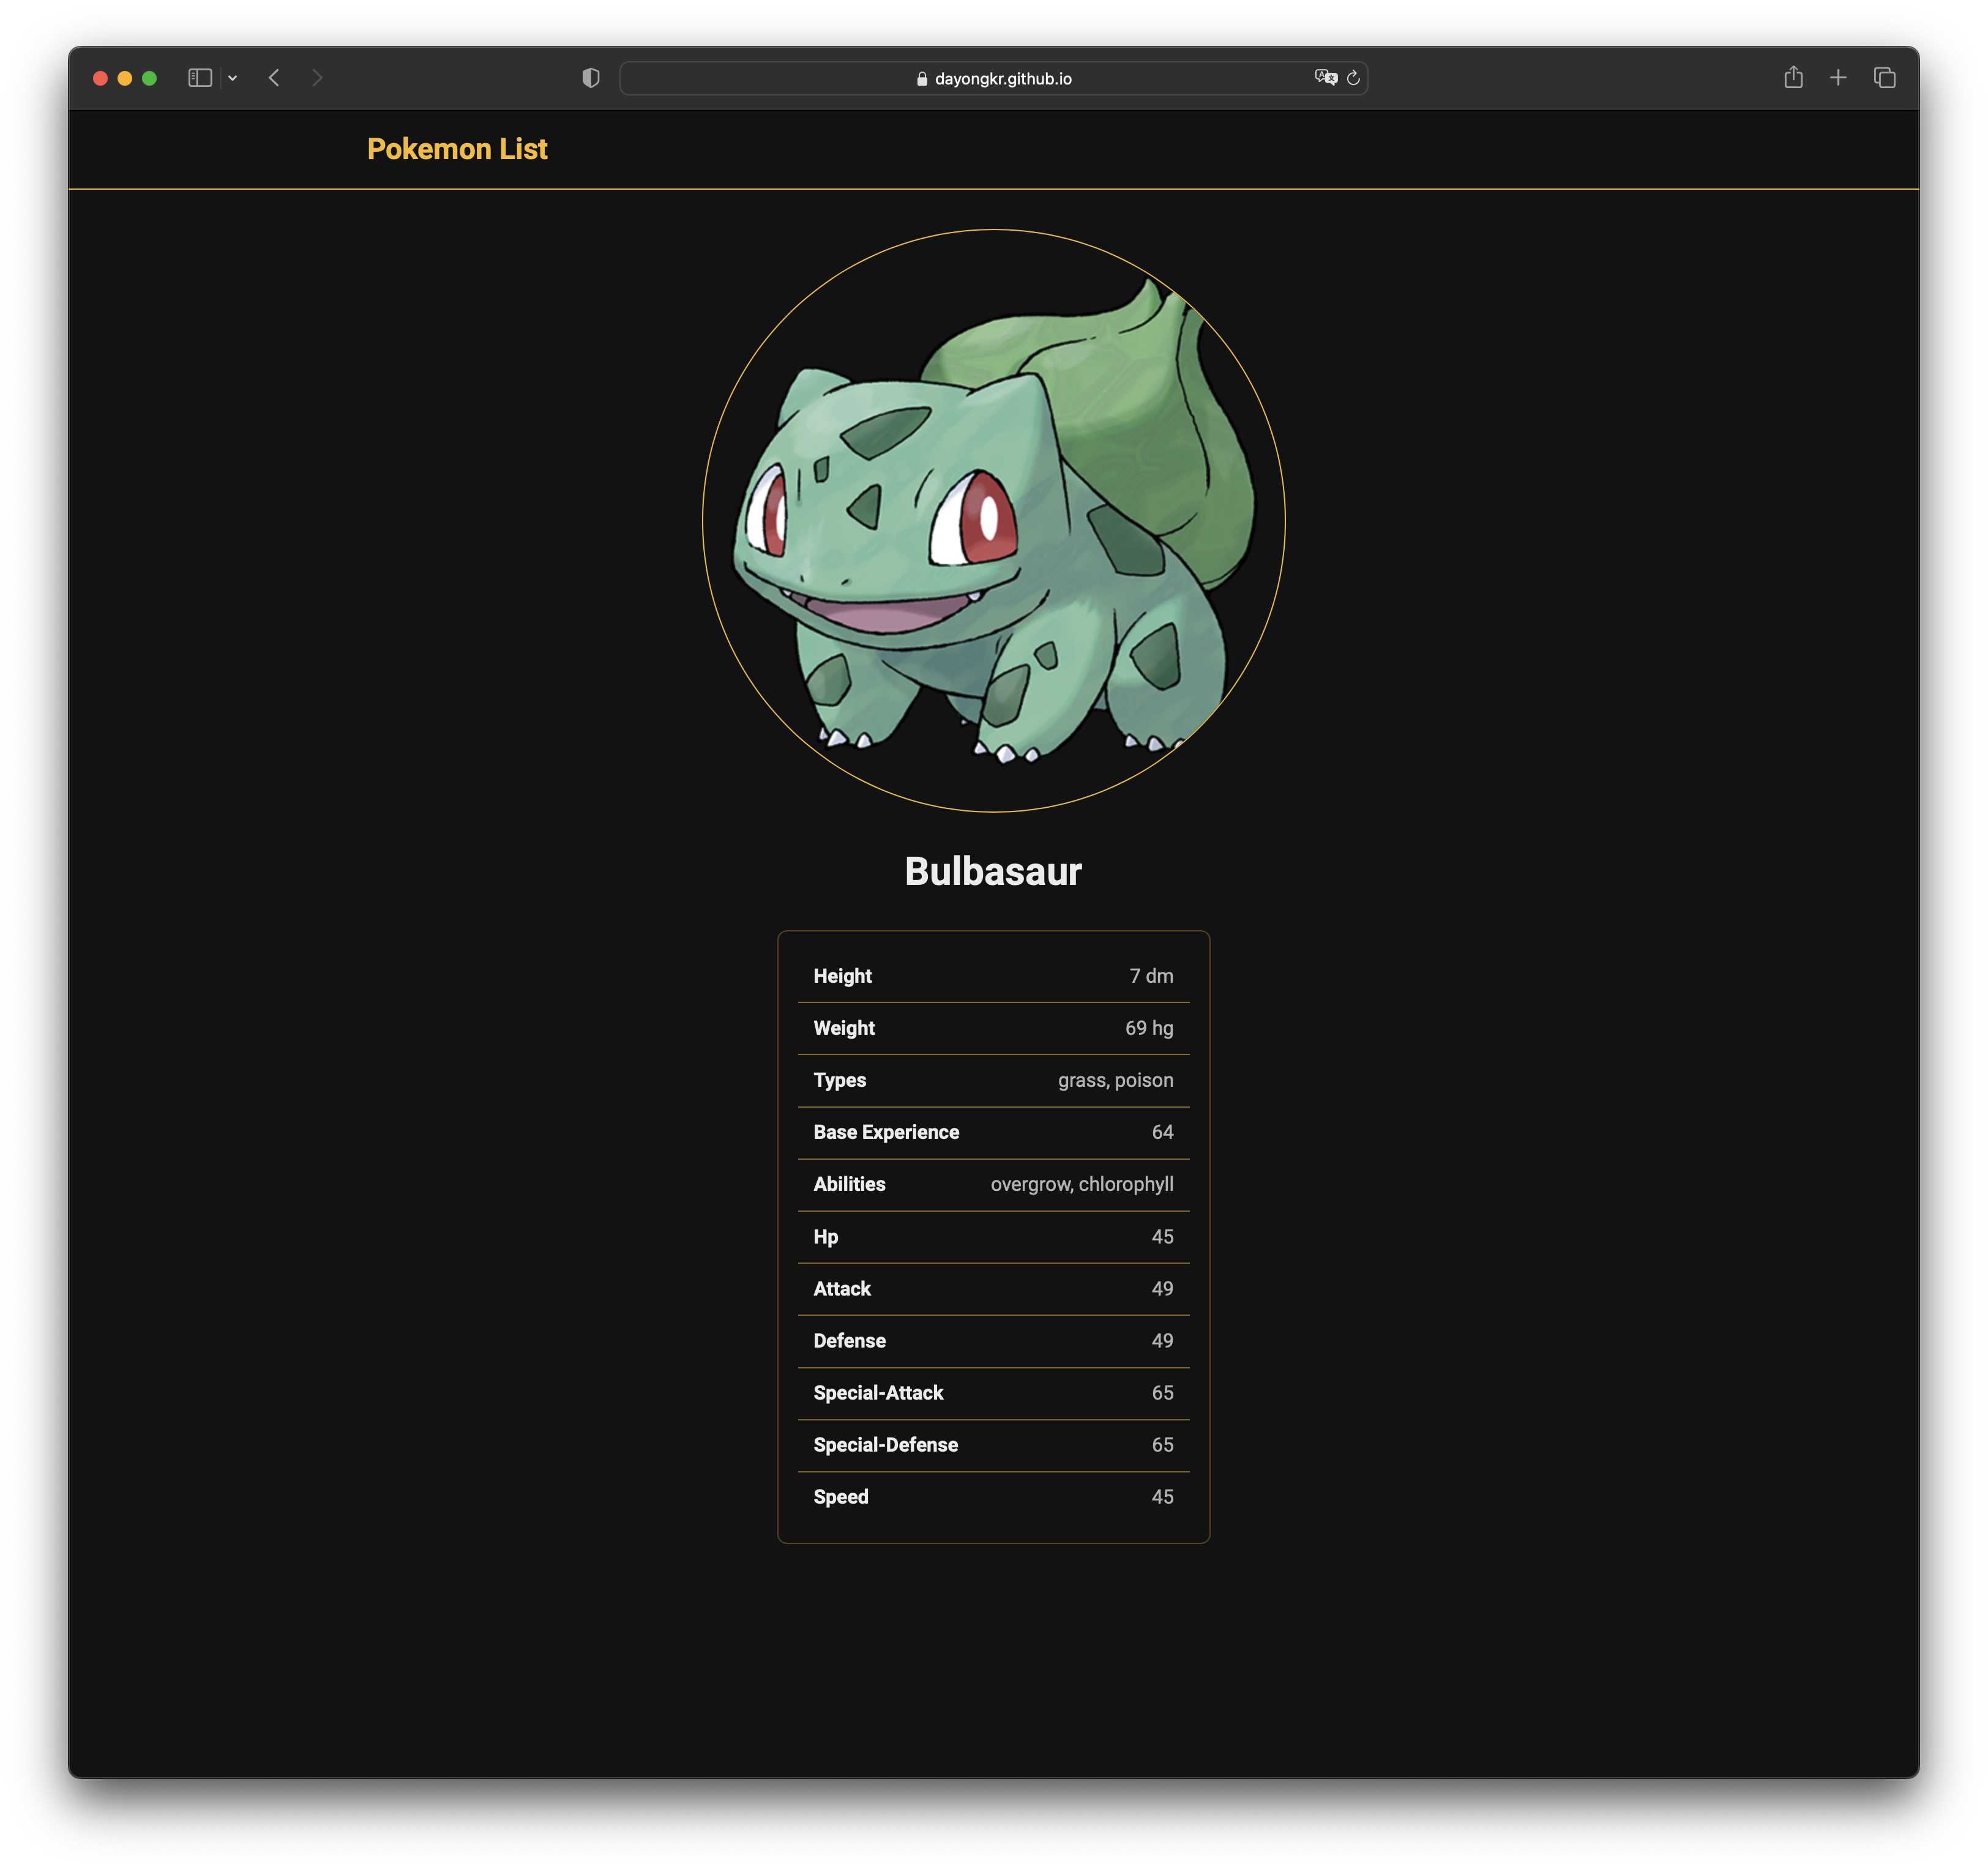
Task: Click the address bar showing dayongkr.github.io
Action: pyautogui.click(x=993, y=78)
